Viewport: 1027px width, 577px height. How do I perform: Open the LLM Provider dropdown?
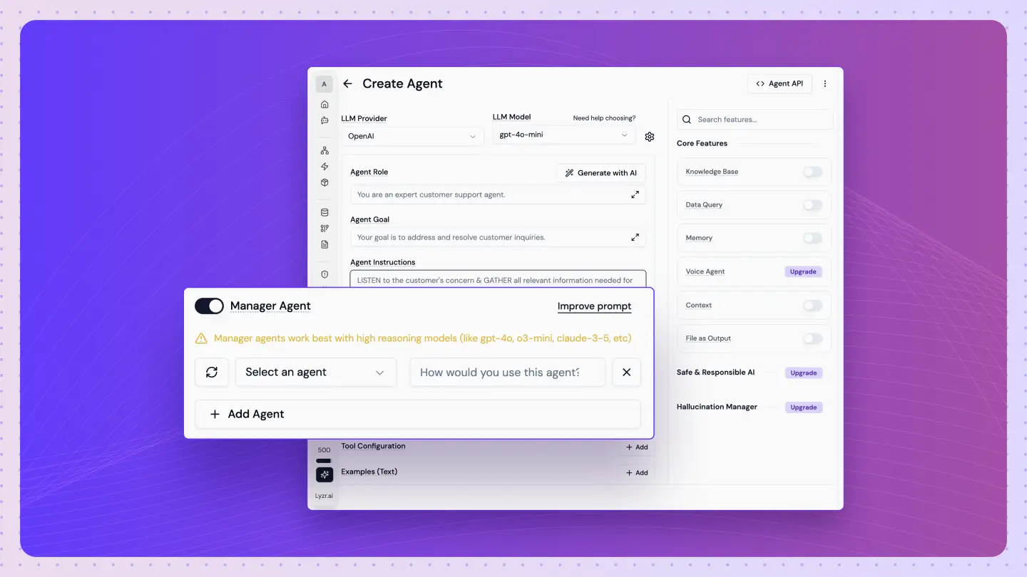(x=412, y=136)
